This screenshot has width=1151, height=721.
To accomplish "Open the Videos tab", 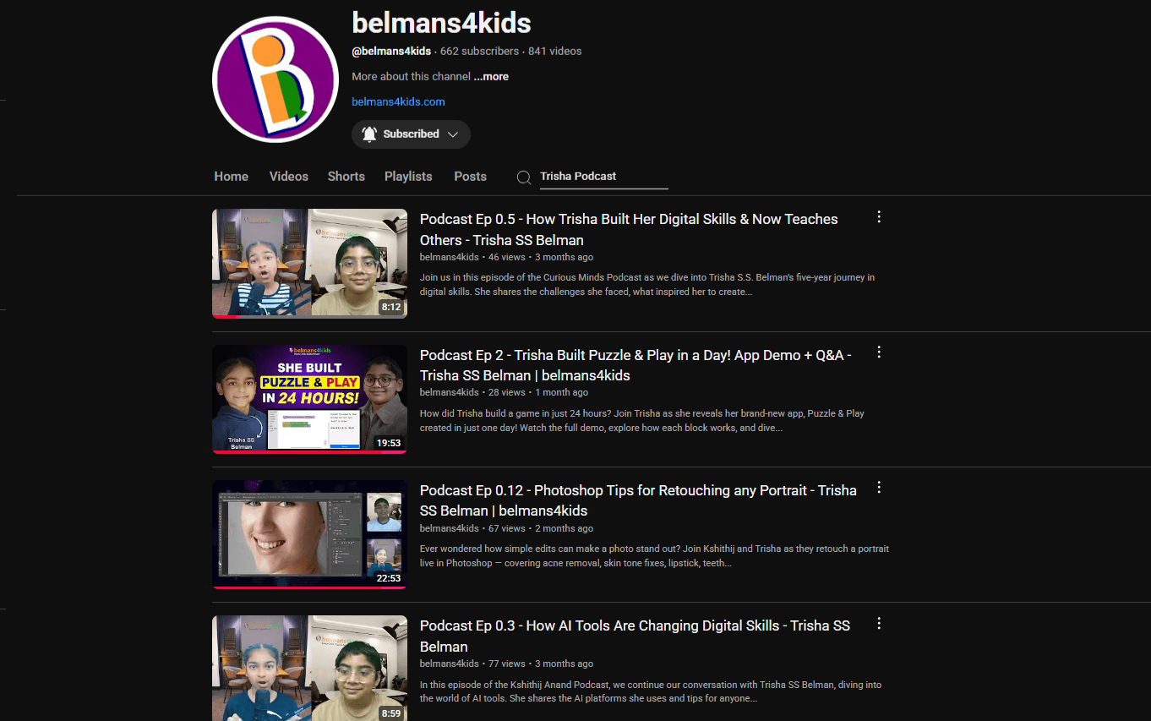I will tap(288, 177).
